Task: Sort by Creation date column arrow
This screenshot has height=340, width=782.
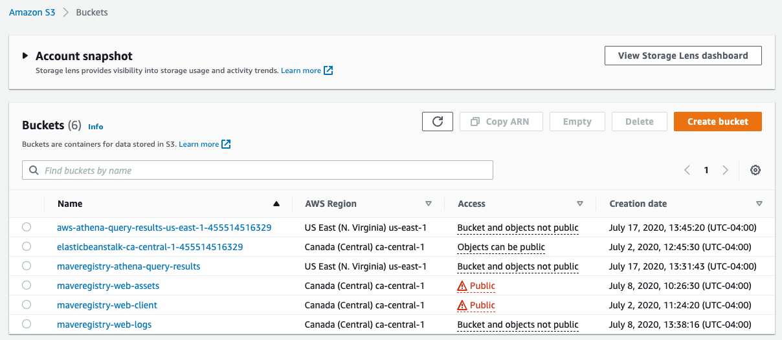Action: click(x=759, y=204)
